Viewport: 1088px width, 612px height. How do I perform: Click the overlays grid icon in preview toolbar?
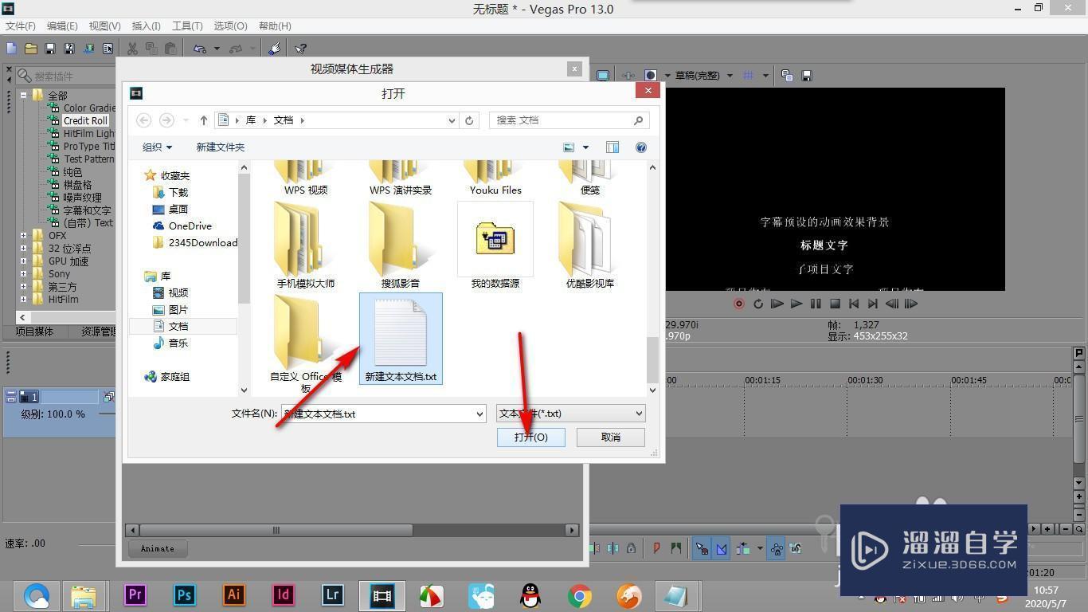click(748, 76)
